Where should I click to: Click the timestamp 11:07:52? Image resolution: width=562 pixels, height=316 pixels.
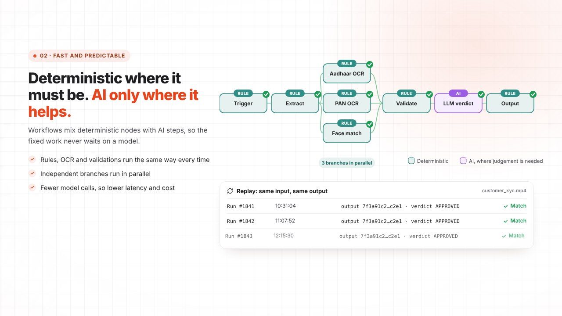coord(285,221)
